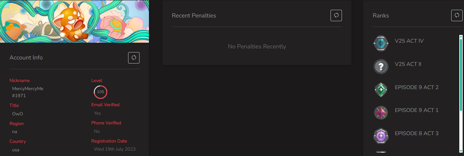Image resolution: width=464 pixels, height=156 pixels.
Task: Click the level 105 progress ring
Action: pyautogui.click(x=101, y=92)
